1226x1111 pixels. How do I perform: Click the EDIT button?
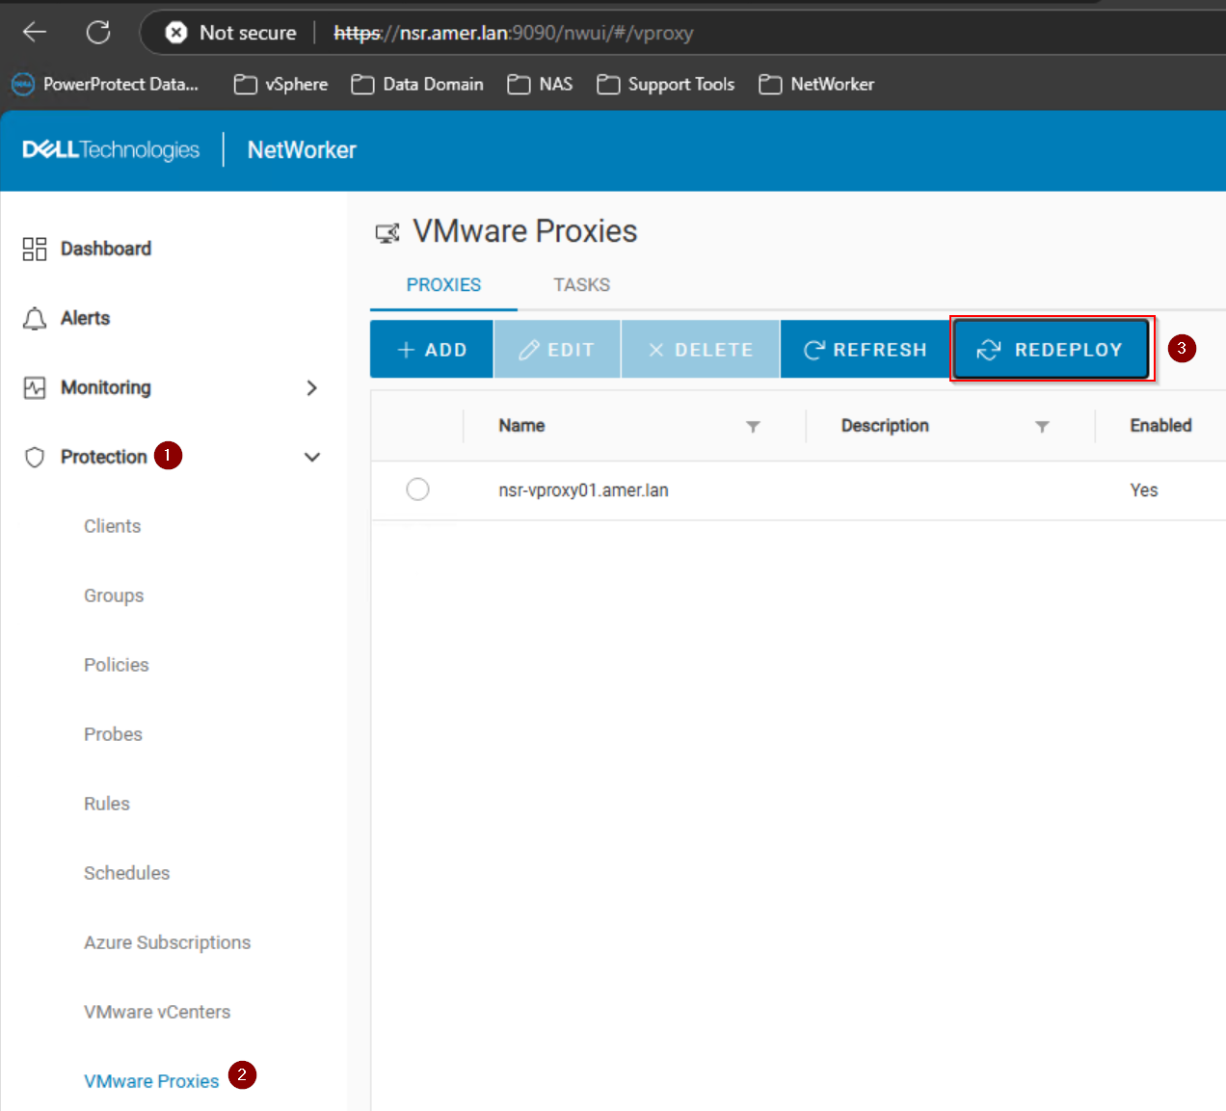click(x=557, y=350)
